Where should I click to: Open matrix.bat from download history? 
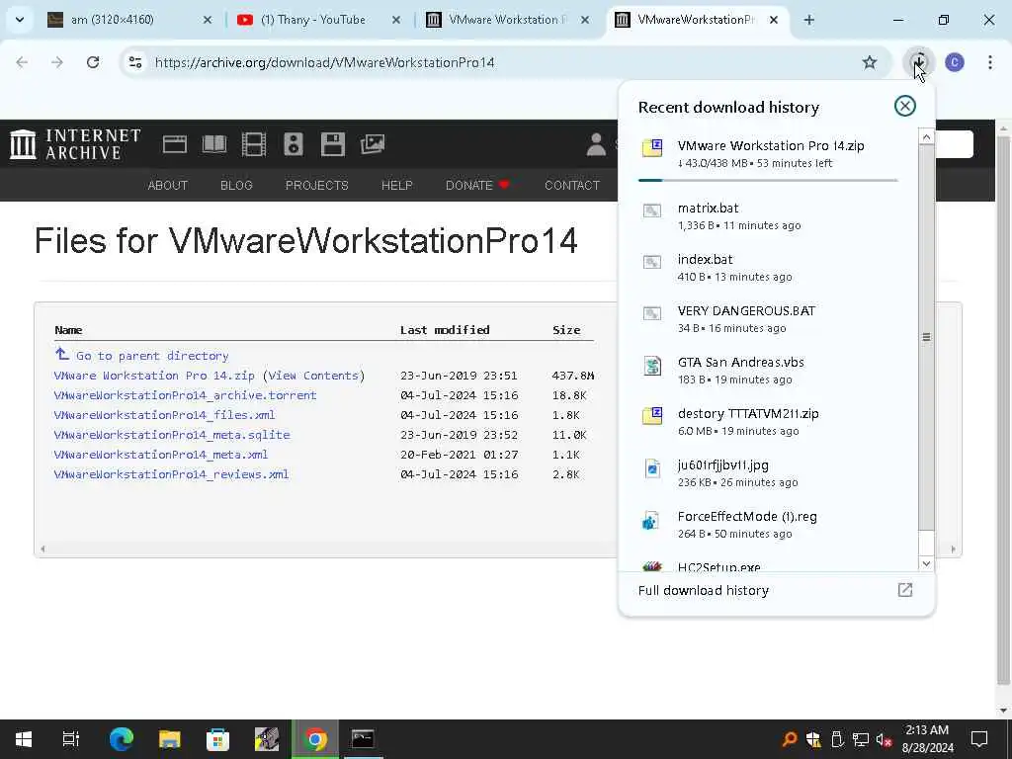tap(768, 216)
